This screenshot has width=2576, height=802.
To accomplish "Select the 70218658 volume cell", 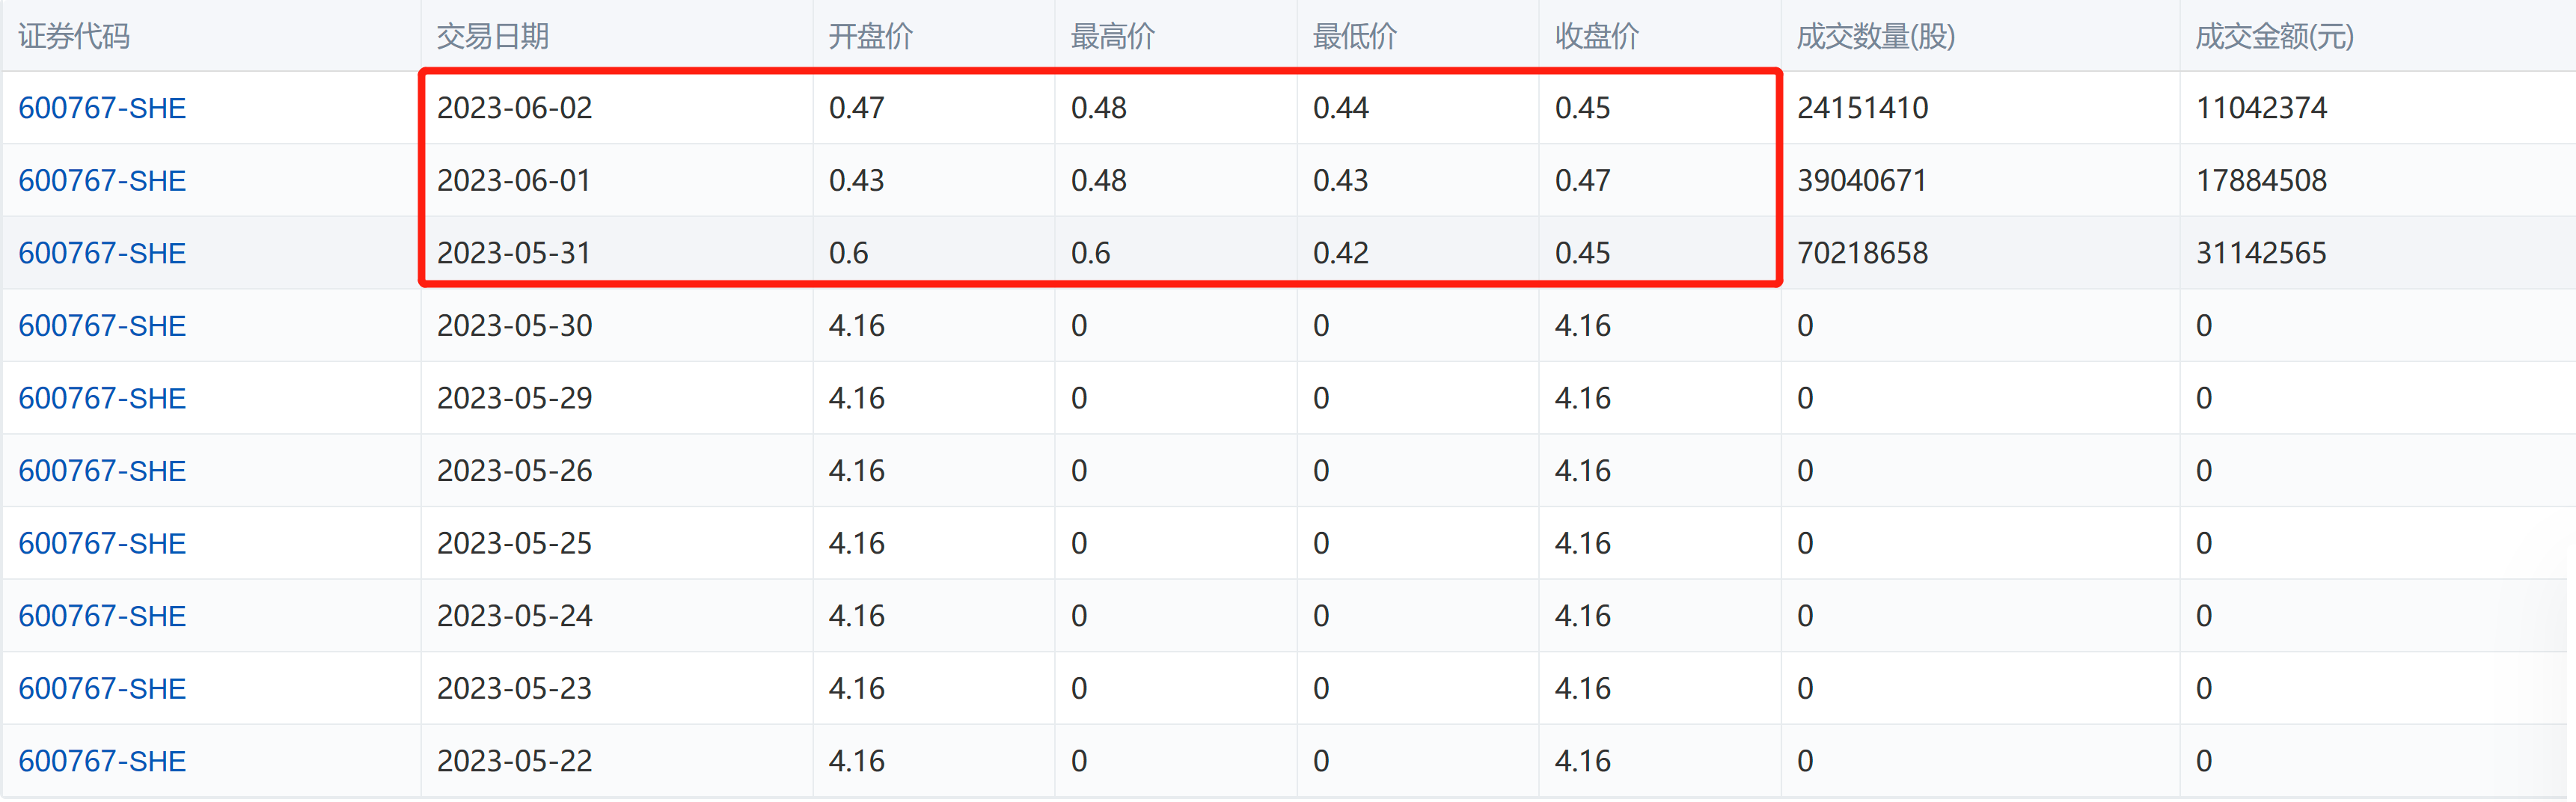I will pyautogui.click(x=1862, y=253).
